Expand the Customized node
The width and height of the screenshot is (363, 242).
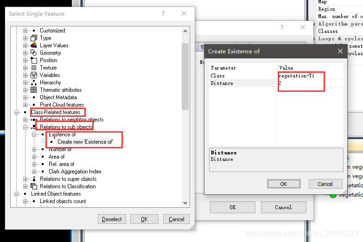[x=25, y=31]
